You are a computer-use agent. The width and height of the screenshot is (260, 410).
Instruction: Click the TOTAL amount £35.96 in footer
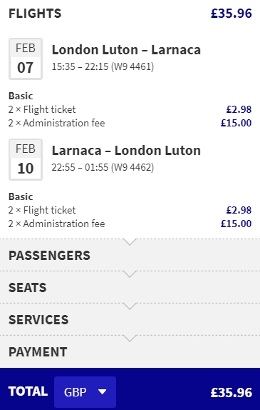point(232,392)
